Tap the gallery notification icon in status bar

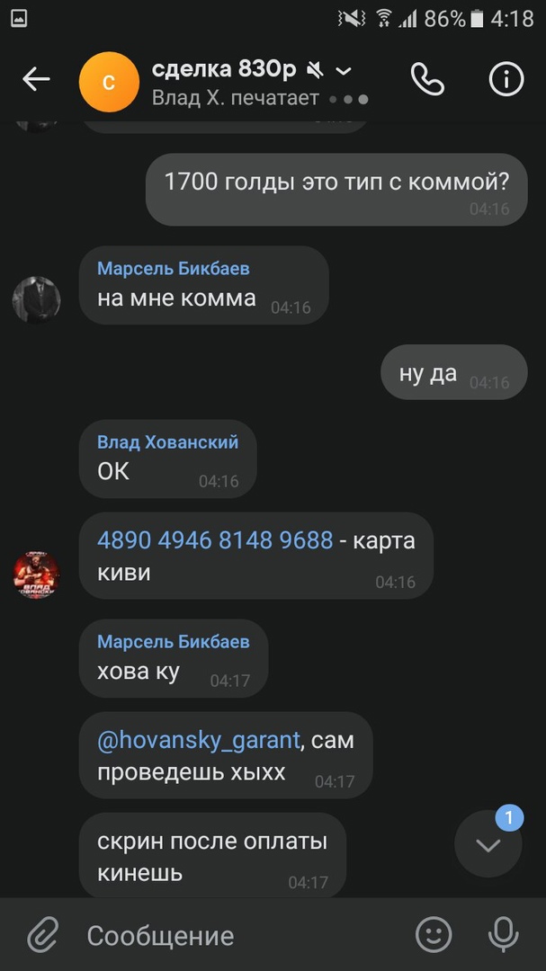(x=19, y=19)
